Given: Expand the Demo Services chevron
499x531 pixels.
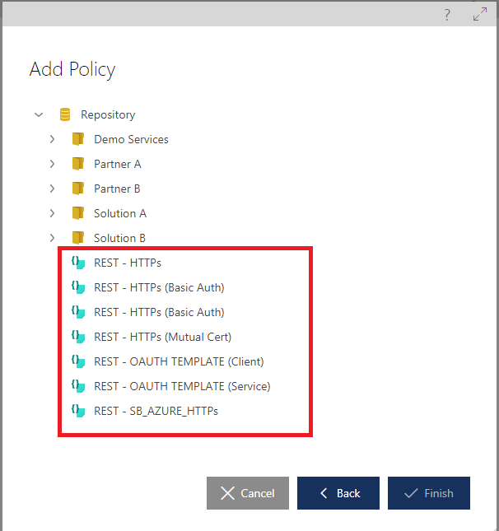Looking at the screenshot, I should (x=52, y=139).
